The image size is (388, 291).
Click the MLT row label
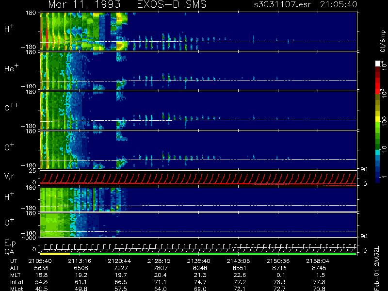point(15,275)
